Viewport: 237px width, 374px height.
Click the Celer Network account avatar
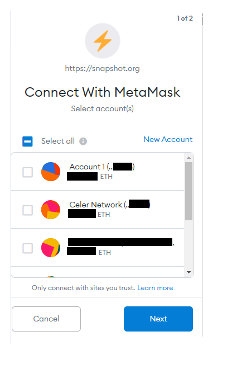tap(51, 210)
